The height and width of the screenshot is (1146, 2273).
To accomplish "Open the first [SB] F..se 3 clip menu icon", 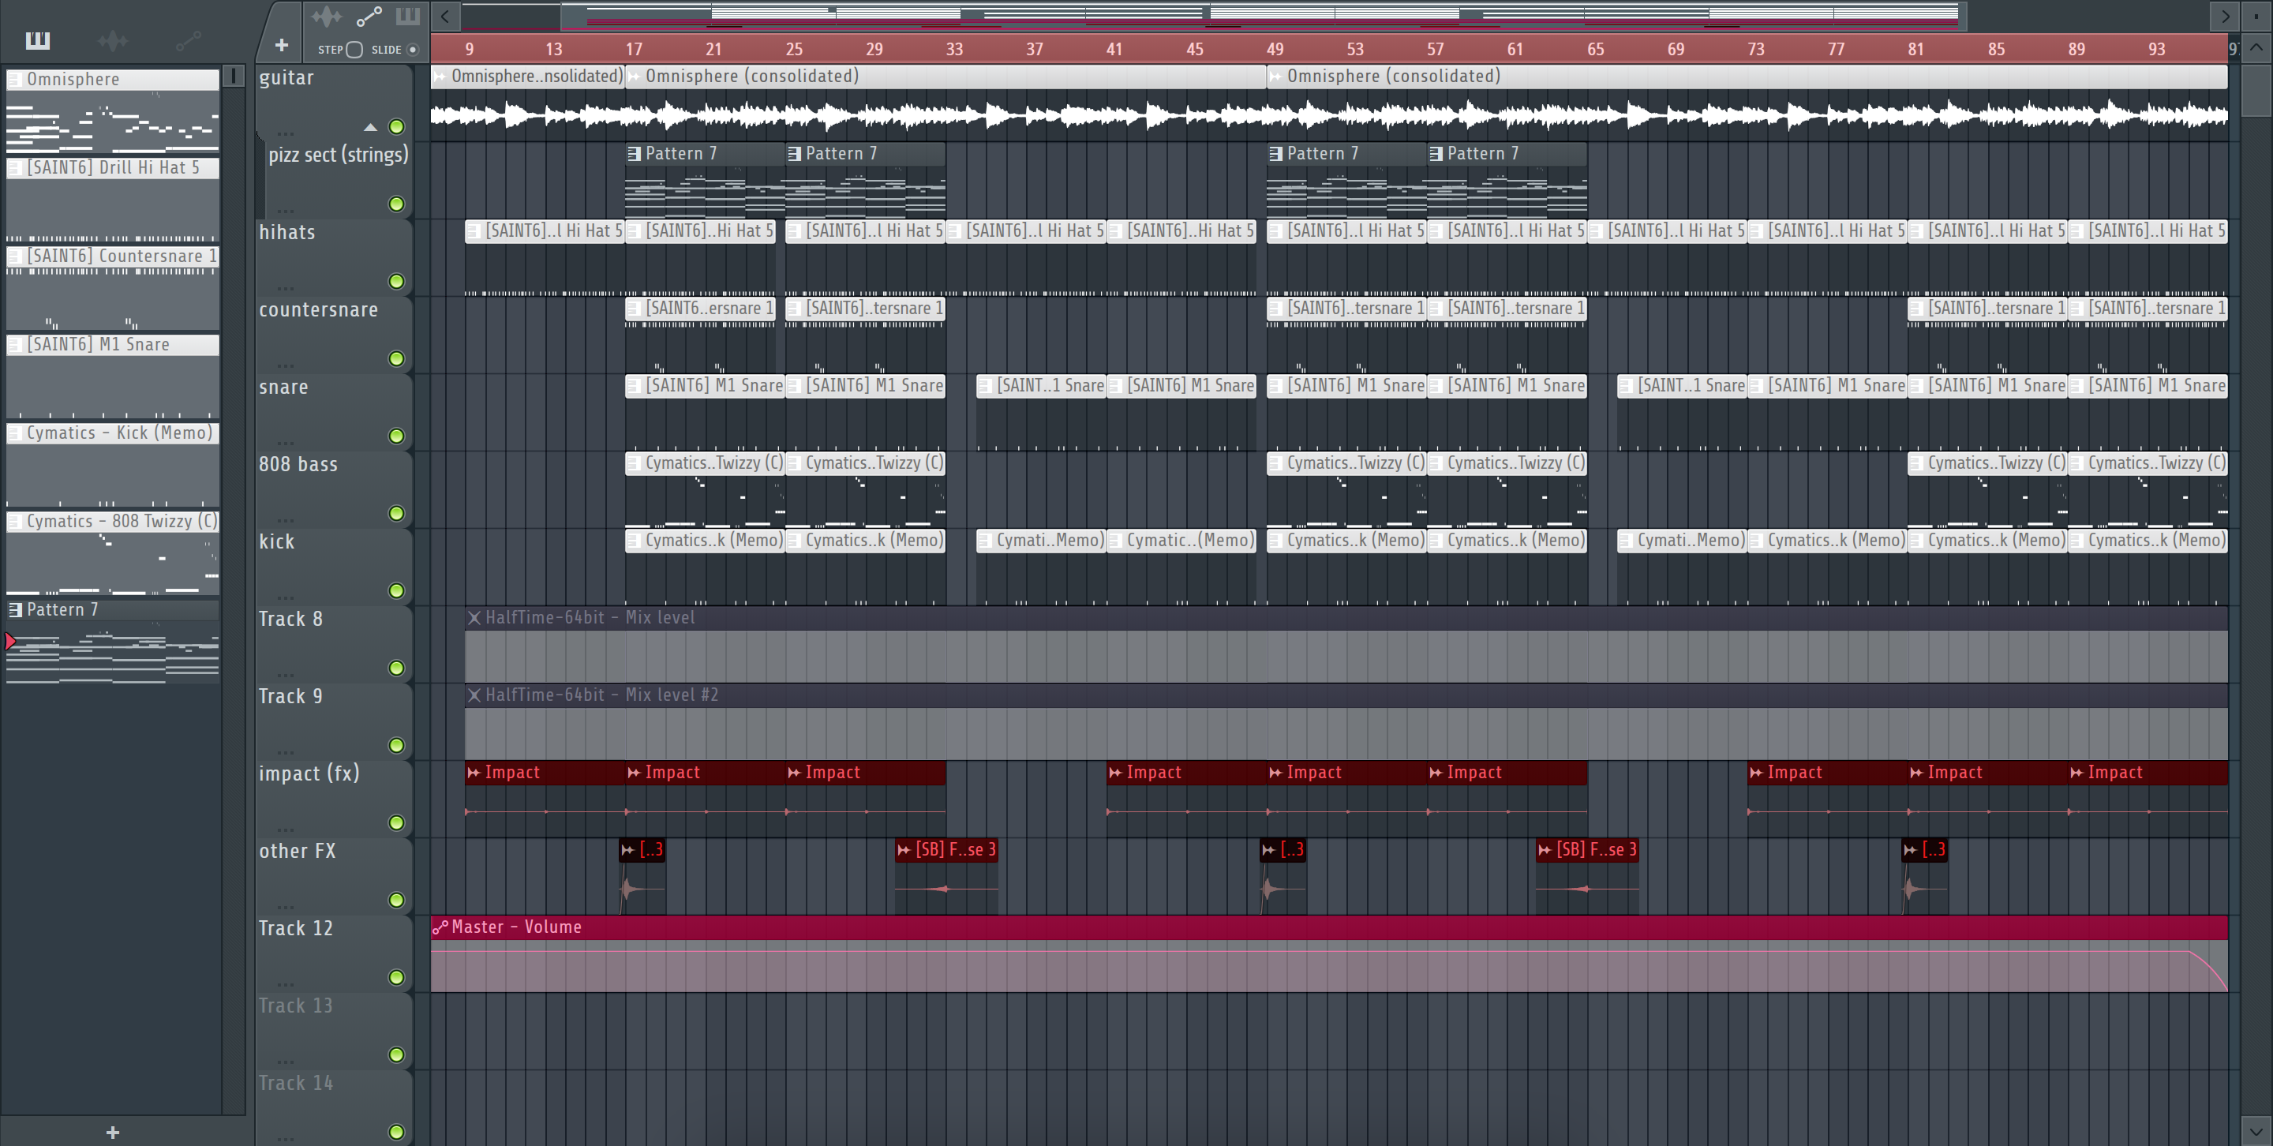I will [904, 849].
